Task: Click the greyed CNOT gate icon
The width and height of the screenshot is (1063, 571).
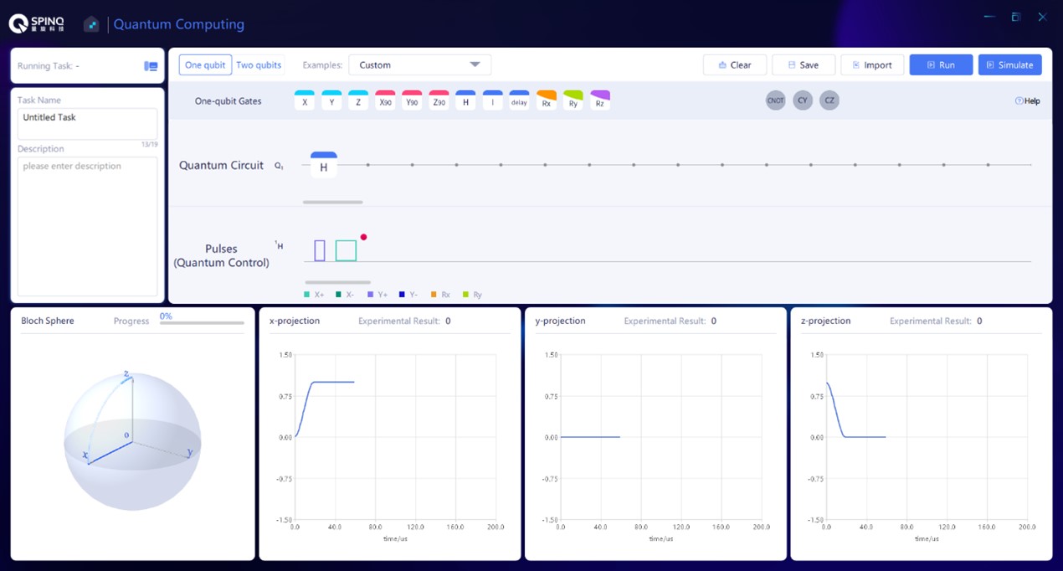Action: [775, 100]
